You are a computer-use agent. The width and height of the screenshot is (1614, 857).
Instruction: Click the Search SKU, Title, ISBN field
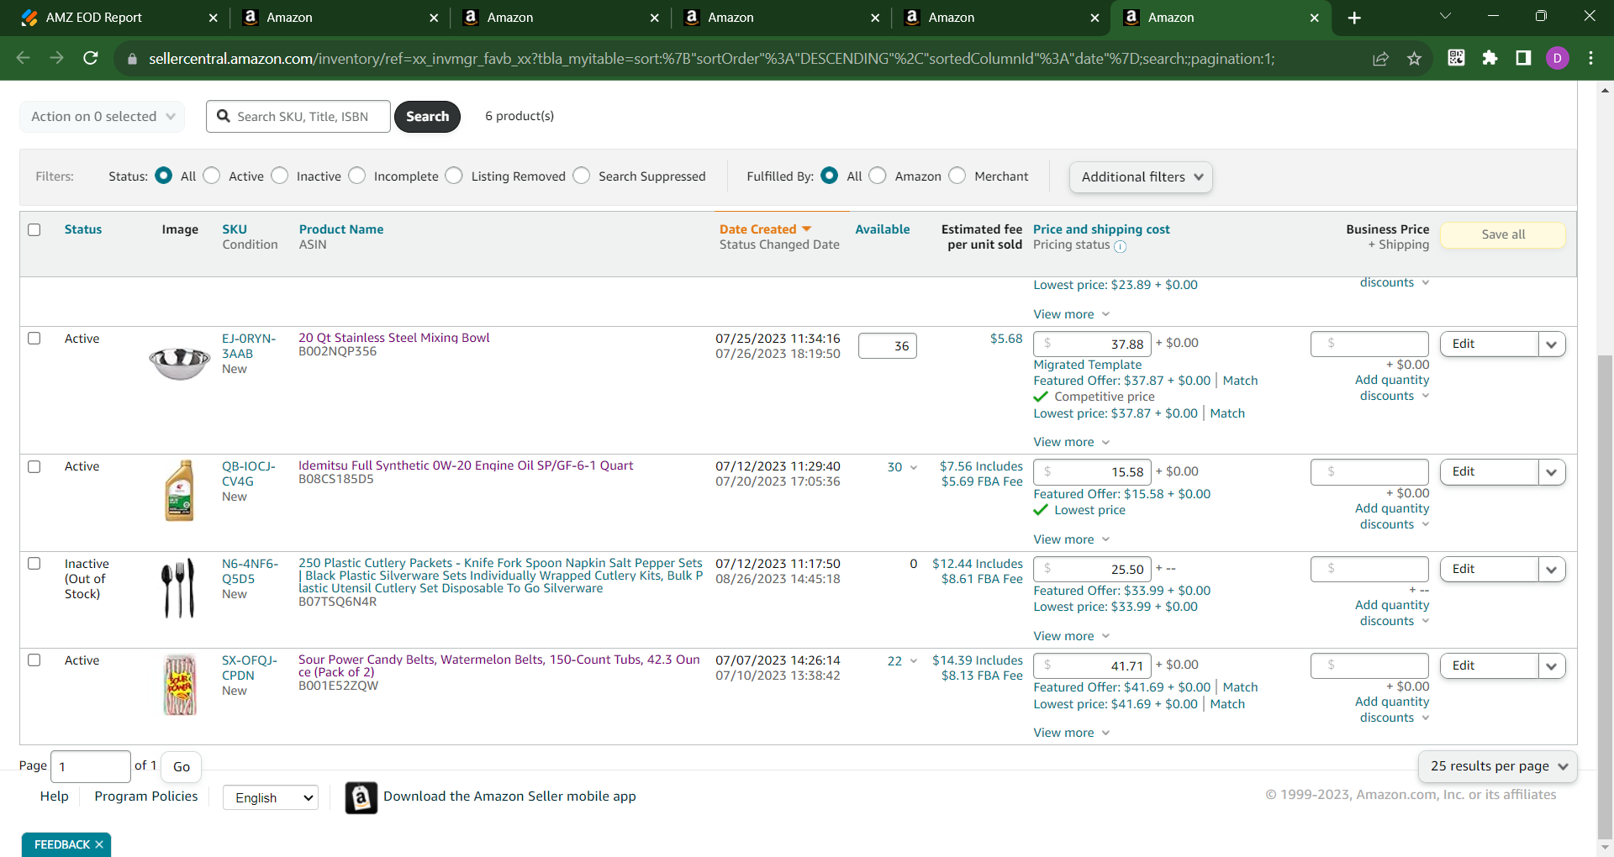click(x=298, y=117)
